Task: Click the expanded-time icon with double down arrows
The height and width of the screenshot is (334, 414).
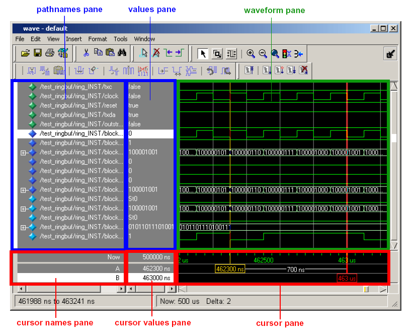Action: pyautogui.click(x=291, y=70)
